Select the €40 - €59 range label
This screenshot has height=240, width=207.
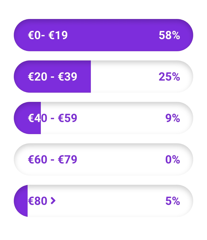point(52,118)
